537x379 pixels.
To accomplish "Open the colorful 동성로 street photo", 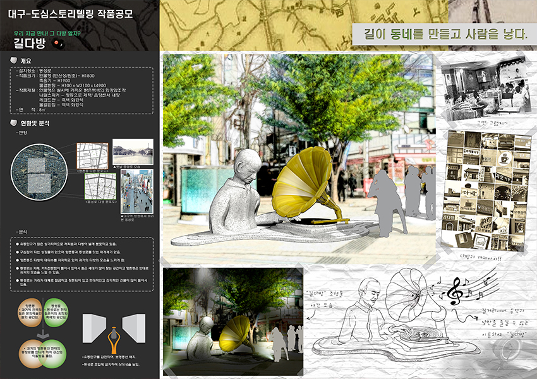I will (137, 191).
